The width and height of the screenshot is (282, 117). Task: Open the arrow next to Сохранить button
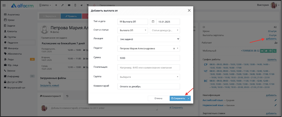coord(188,98)
